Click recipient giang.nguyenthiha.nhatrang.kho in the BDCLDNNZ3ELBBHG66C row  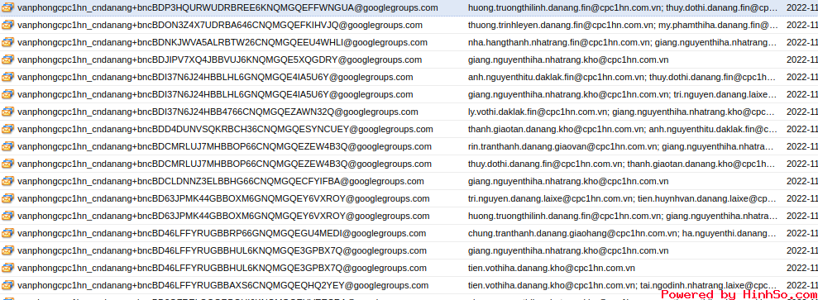(x=568, y=181)
